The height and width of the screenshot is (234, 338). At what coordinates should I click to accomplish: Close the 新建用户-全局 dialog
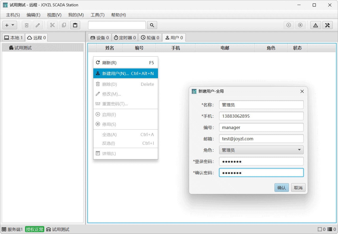tap(302, 91)
